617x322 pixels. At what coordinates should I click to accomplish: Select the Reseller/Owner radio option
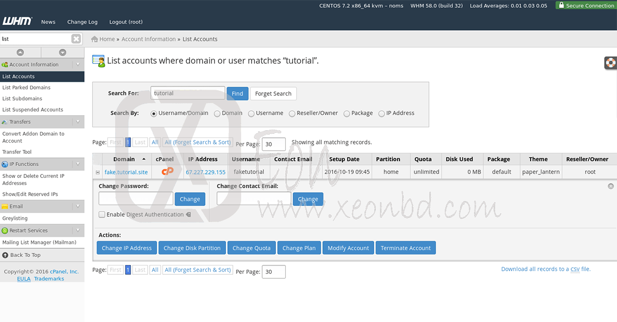(292, 113)
